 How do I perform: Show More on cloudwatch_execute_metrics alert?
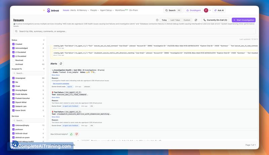click(x=55, y=117)
